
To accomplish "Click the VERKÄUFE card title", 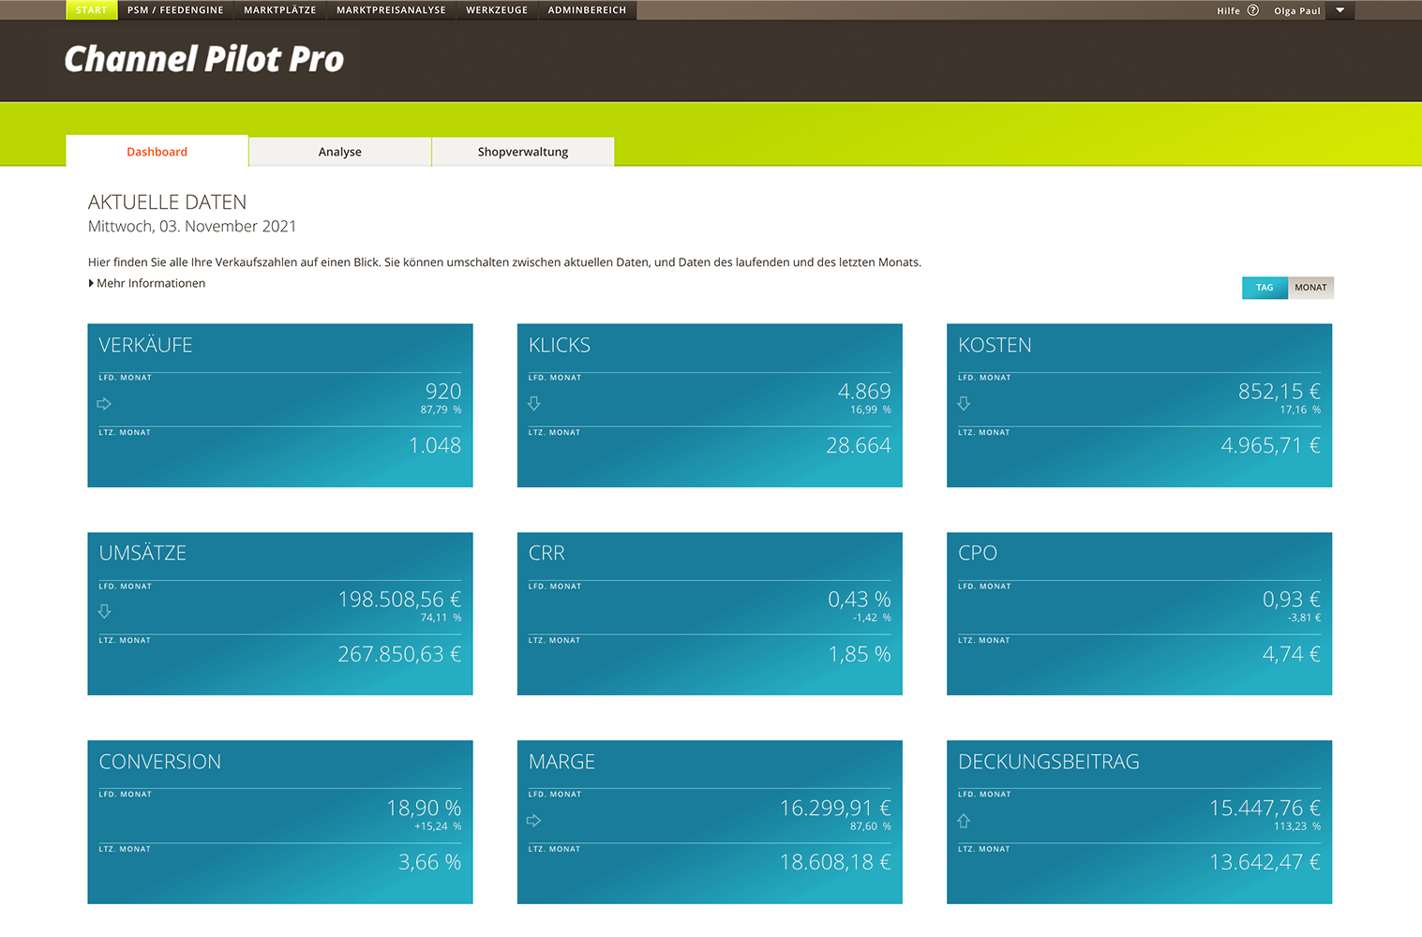I will pos(145,345).
